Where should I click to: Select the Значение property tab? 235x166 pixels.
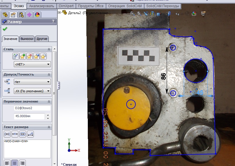pyautogui.click(x=10, y=39)
